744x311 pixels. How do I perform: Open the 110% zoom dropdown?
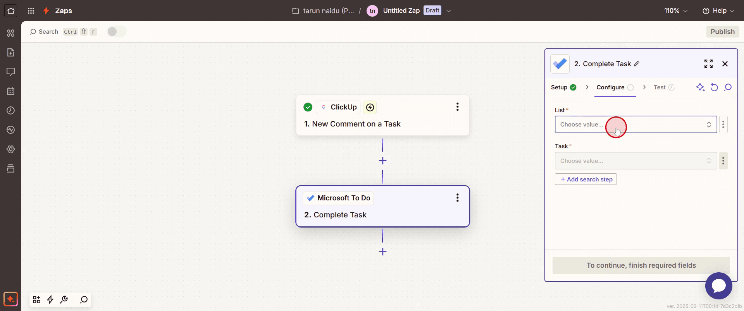[x=676, y=11]
